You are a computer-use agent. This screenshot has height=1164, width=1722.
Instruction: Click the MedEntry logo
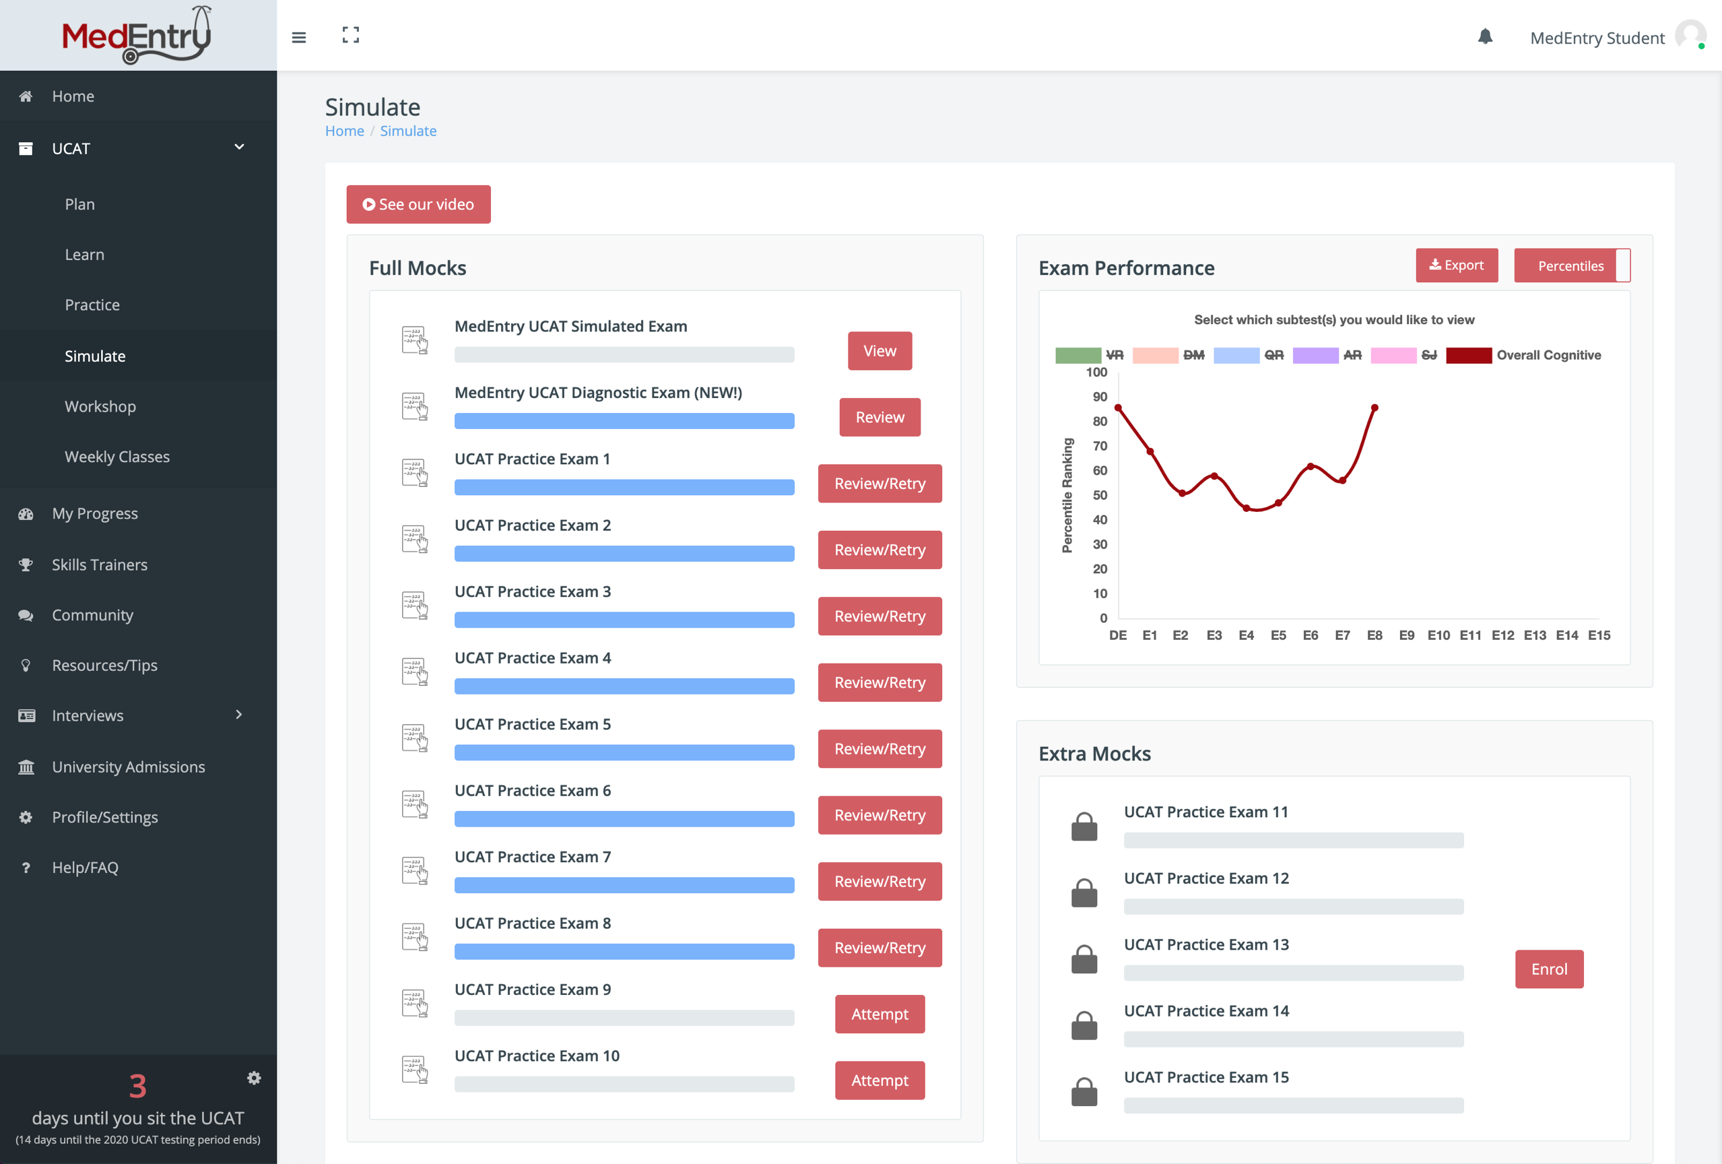137,35
